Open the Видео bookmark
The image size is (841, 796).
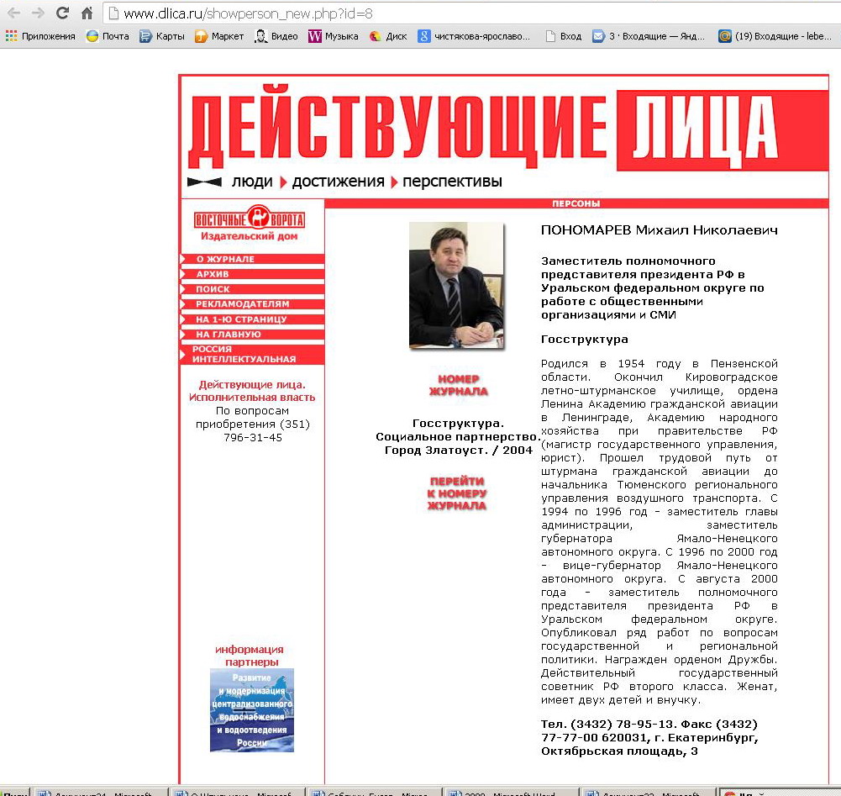pos(276,36)
